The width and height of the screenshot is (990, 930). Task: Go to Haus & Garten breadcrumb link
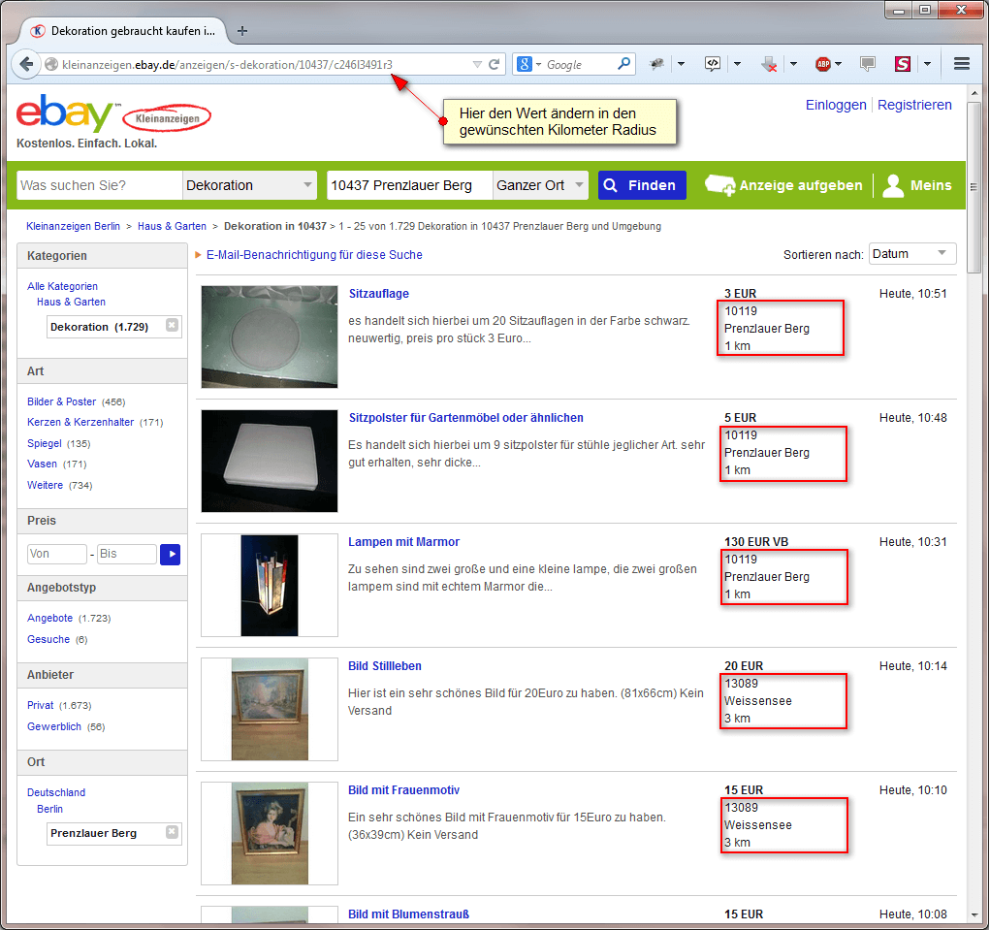[172, 226]
